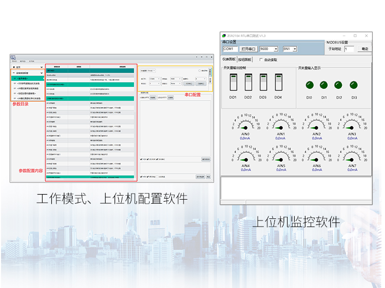The width and height of the screenshot is (385, 288).
Task: Click the AIN0 gauge in monitoring window
Action: [x=246, y=122]
